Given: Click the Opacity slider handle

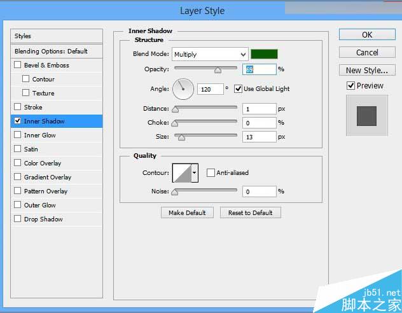Looking at the screenshot, I should pos(218,70).
